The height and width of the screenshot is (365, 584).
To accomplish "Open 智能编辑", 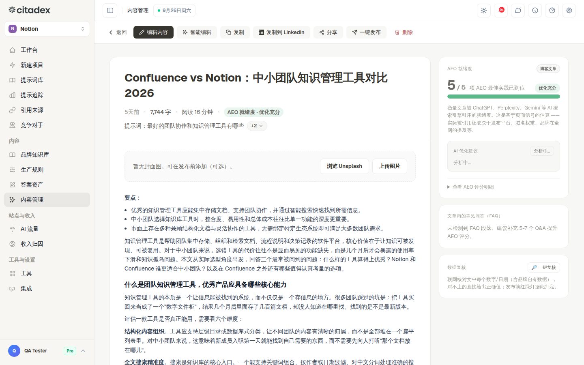I will pyautogui.click(x=197, y=32).
